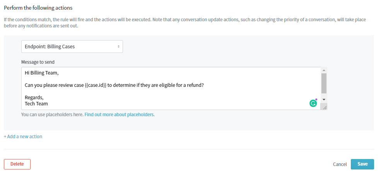Click the scrollbar track below the thumb
Image resolution: width=381 pixels, height=171 pixels.
[x=324, y=95]
